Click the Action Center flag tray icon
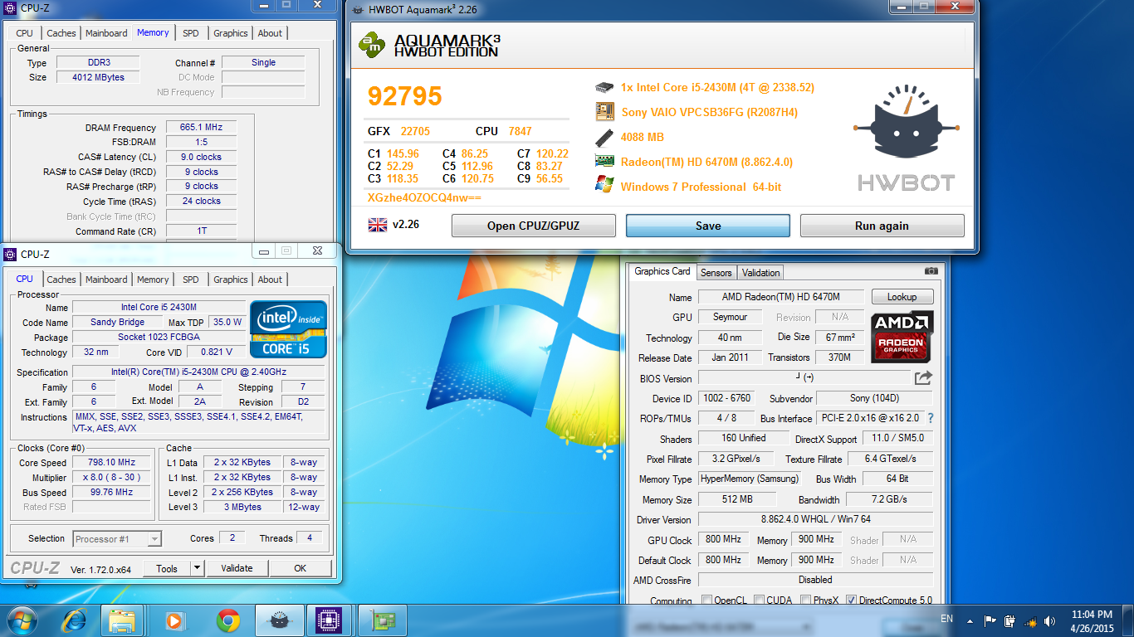 coord(990,620)
